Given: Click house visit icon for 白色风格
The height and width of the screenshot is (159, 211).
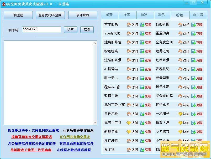Looking at the screenshot, I should (x=129, y=114).
